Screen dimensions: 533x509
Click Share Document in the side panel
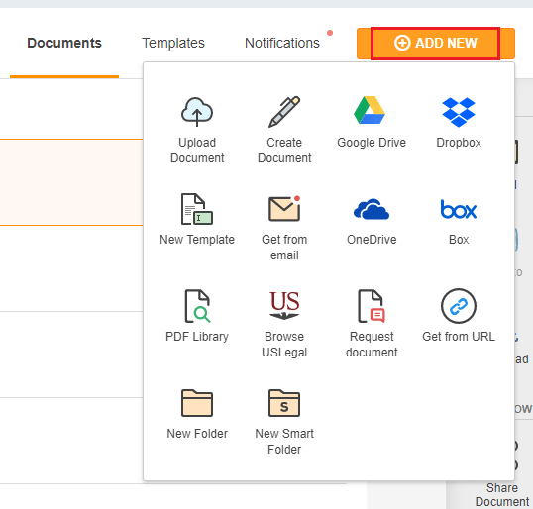(x=502, y=495)
